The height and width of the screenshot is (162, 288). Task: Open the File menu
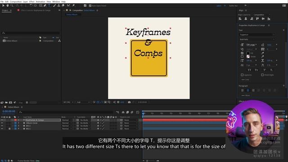coord(2,1)
